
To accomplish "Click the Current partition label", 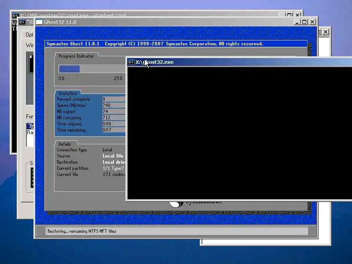I will coord(72,168).
